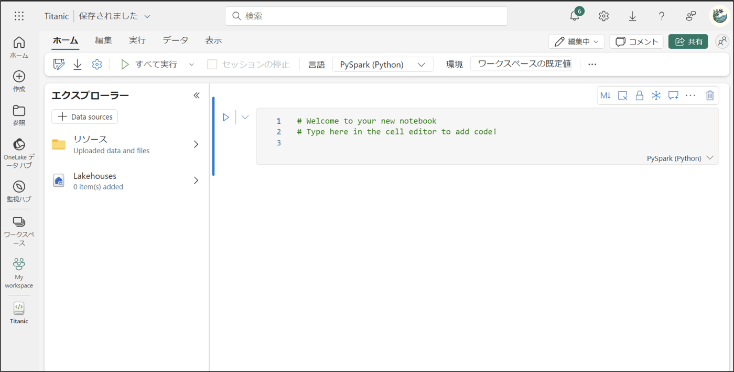Switch to the データ tab
Image resolution: width=734 pixels, height=372 pixels.
coord(175,40)
